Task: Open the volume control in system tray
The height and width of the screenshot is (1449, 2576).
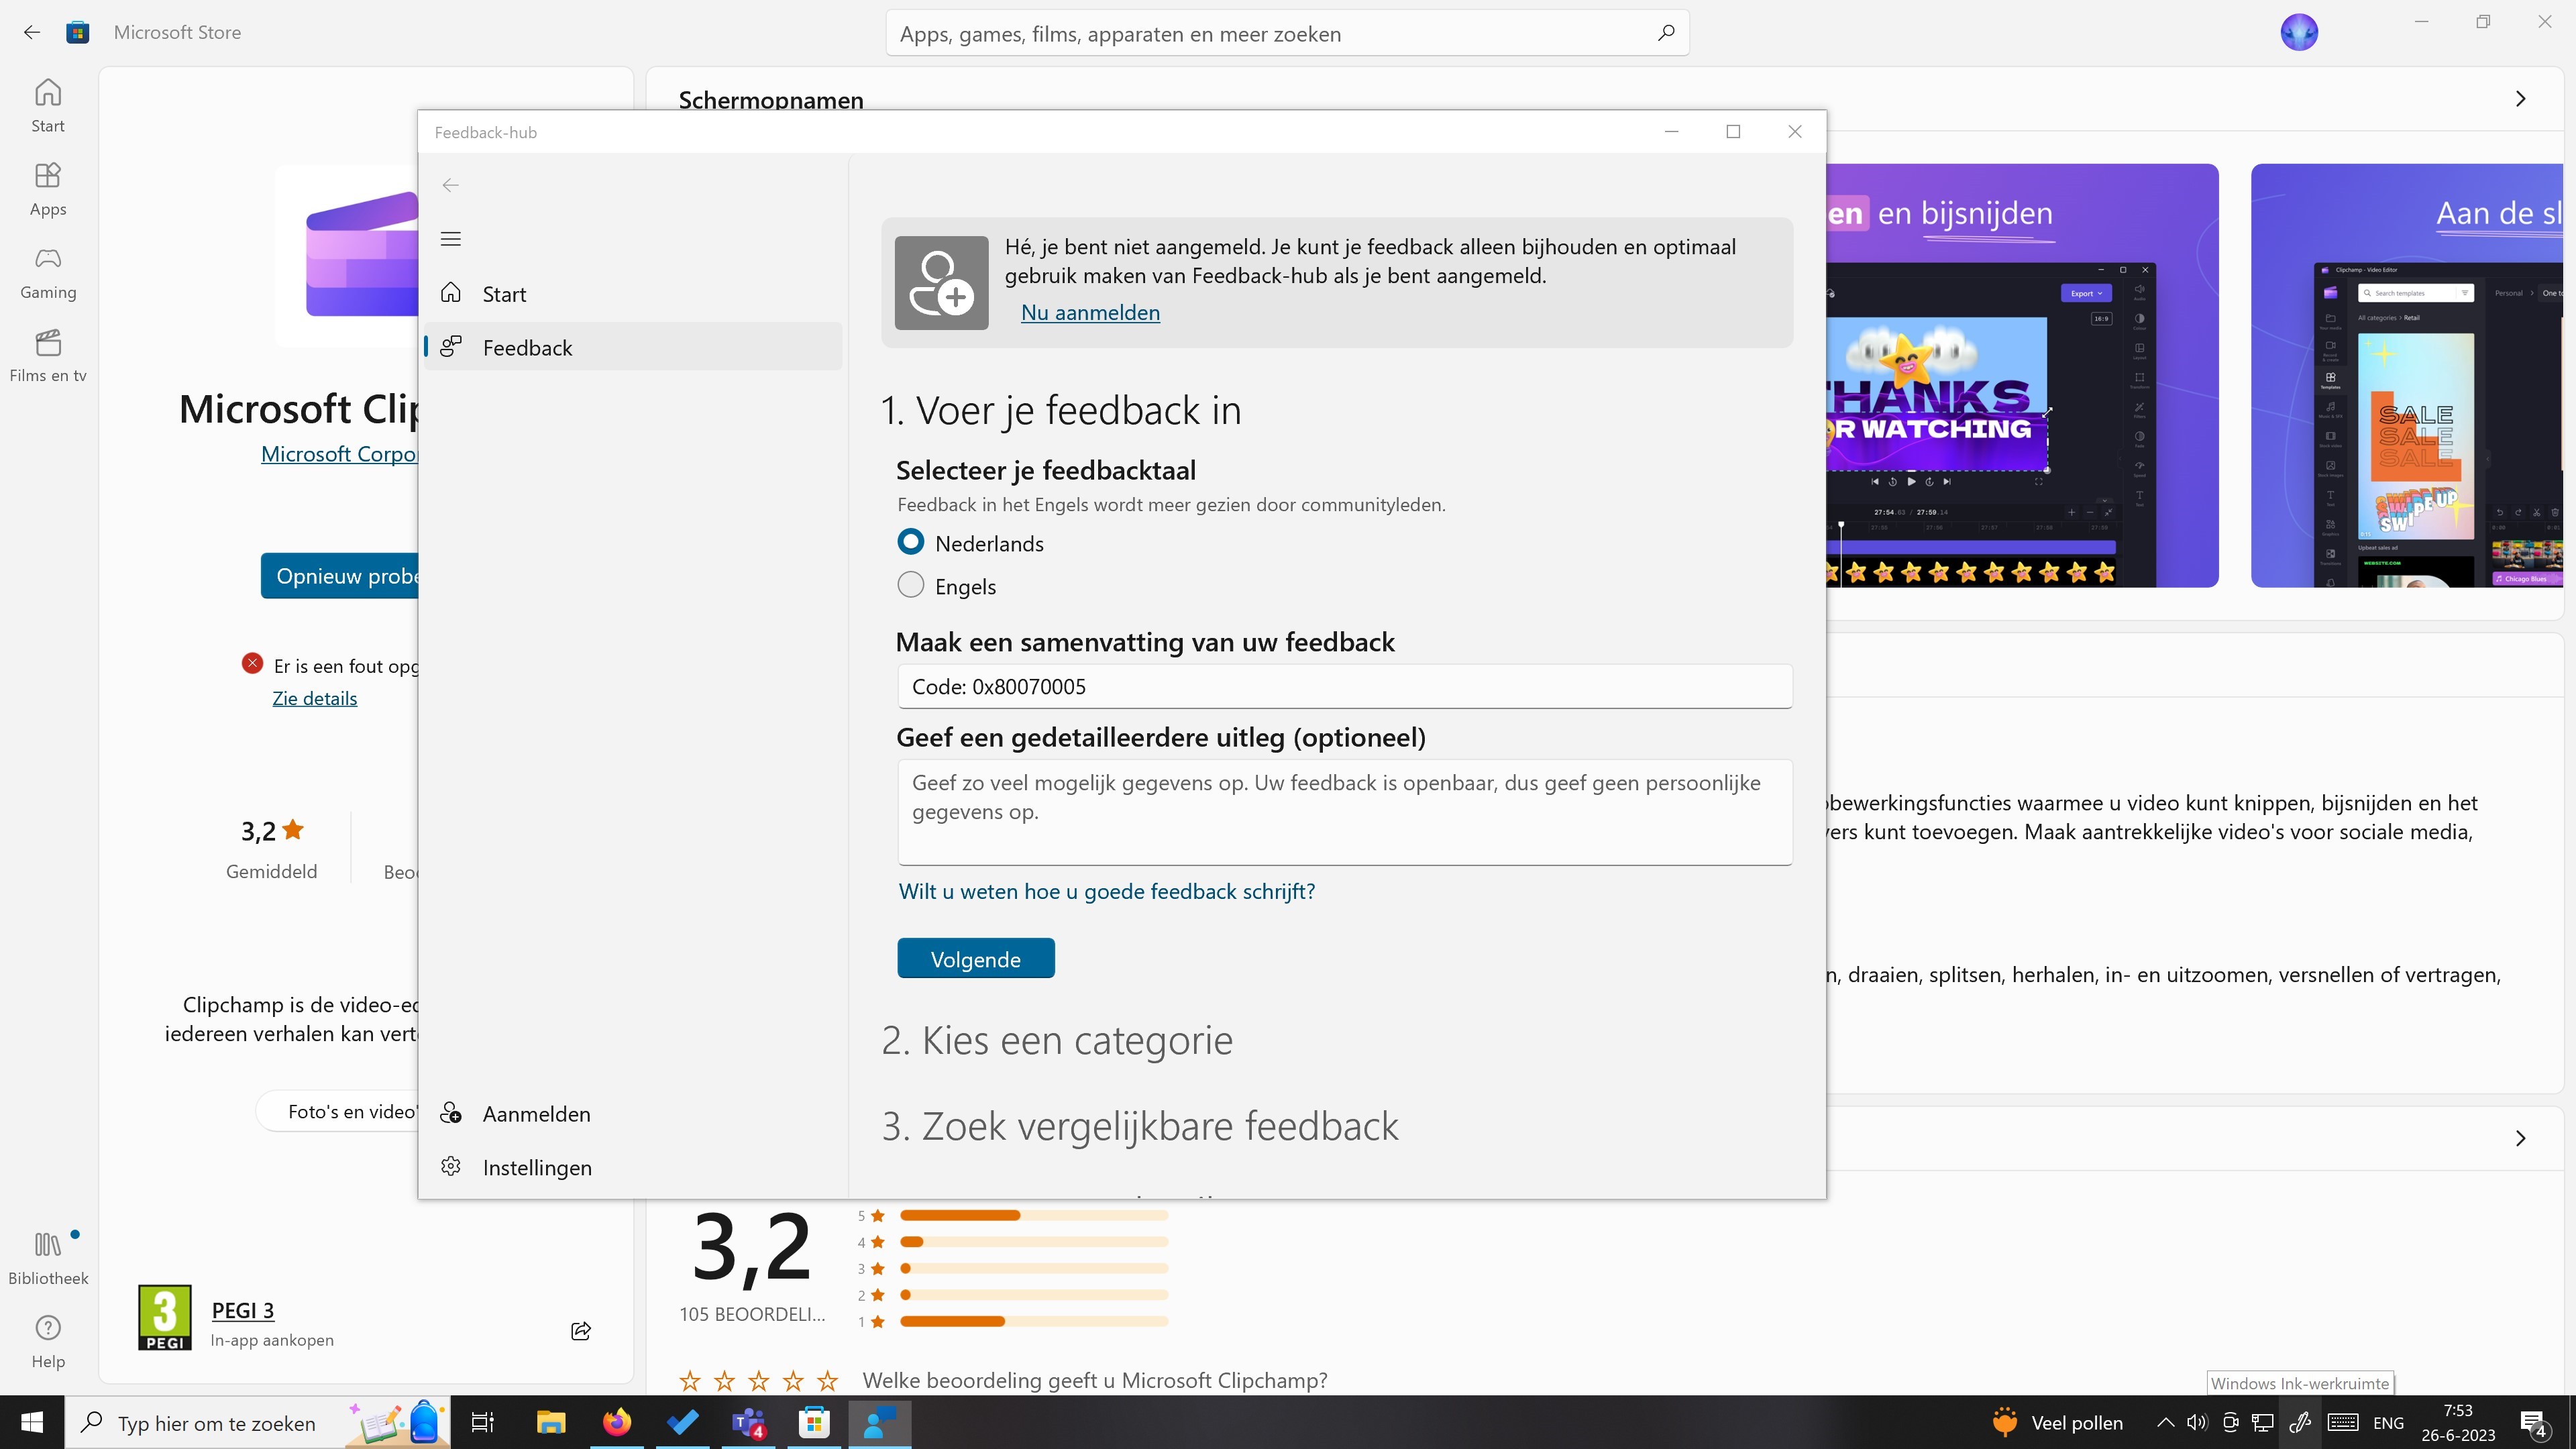Action: 2197,1422
